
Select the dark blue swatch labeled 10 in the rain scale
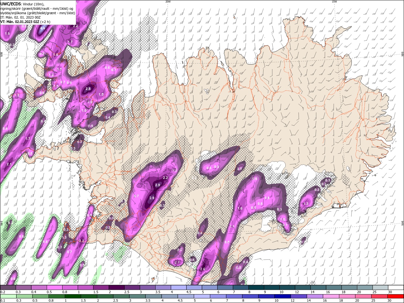point(282,296)
